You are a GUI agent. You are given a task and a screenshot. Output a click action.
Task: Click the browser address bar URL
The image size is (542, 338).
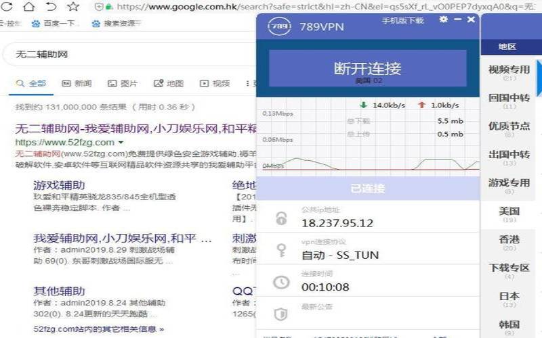point(325,7)
